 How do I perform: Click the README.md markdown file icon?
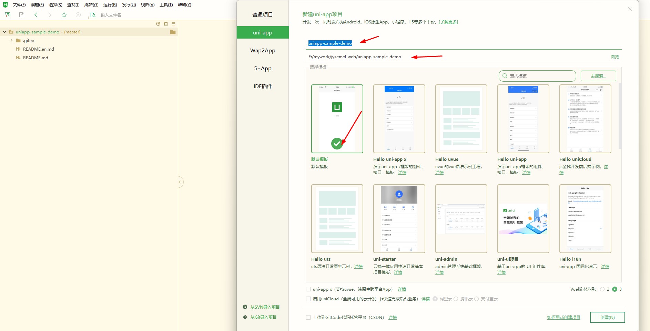click(x=18, y=58)
